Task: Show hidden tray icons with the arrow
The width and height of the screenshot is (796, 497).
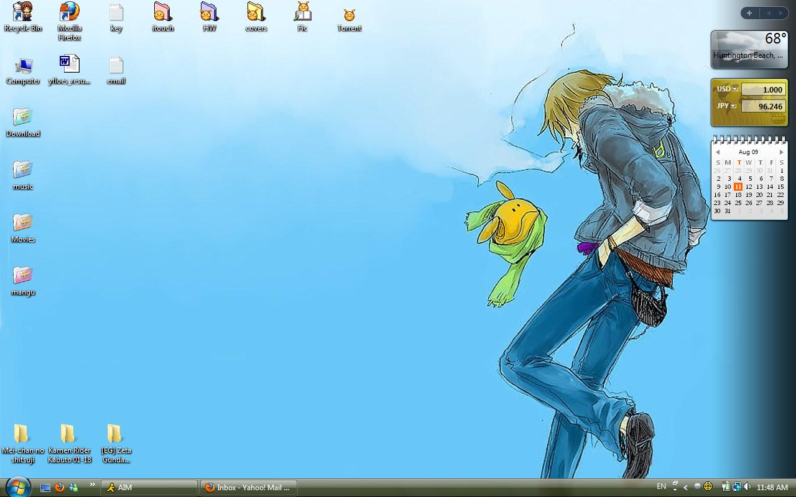Action: (x=685, y=488)
